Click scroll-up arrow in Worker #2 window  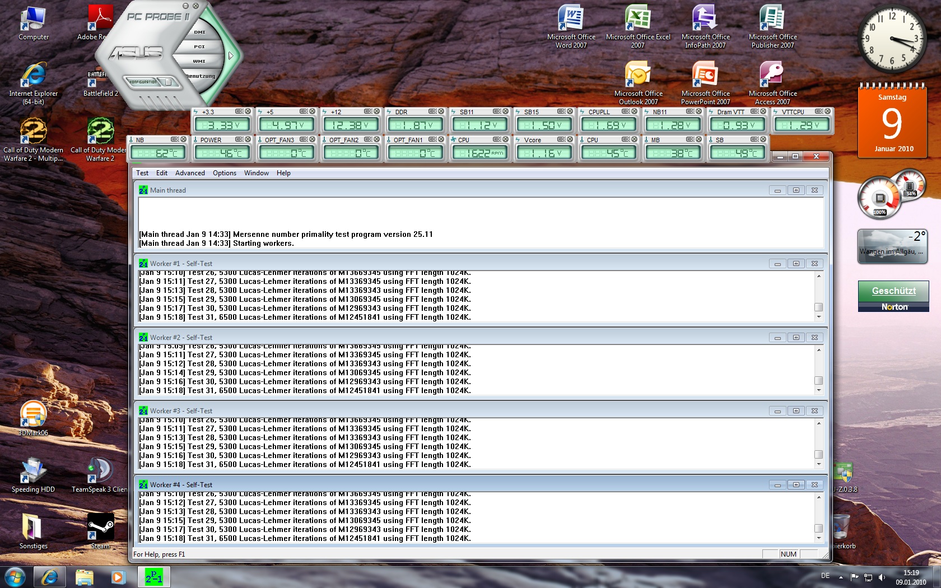point(818,350)
